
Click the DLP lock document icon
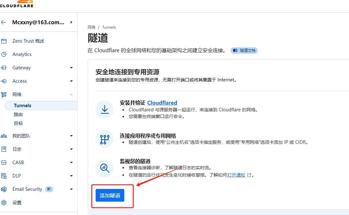tap(4, 176)
